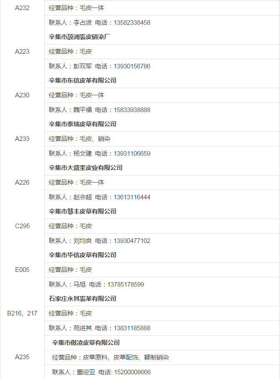Select phone number 13613116444

tap(132, 197)
